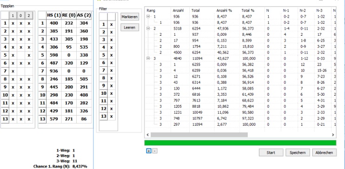Toggle the Filter x in row 1
Screen dimensions: 345x169
click(x=111, y=25)
